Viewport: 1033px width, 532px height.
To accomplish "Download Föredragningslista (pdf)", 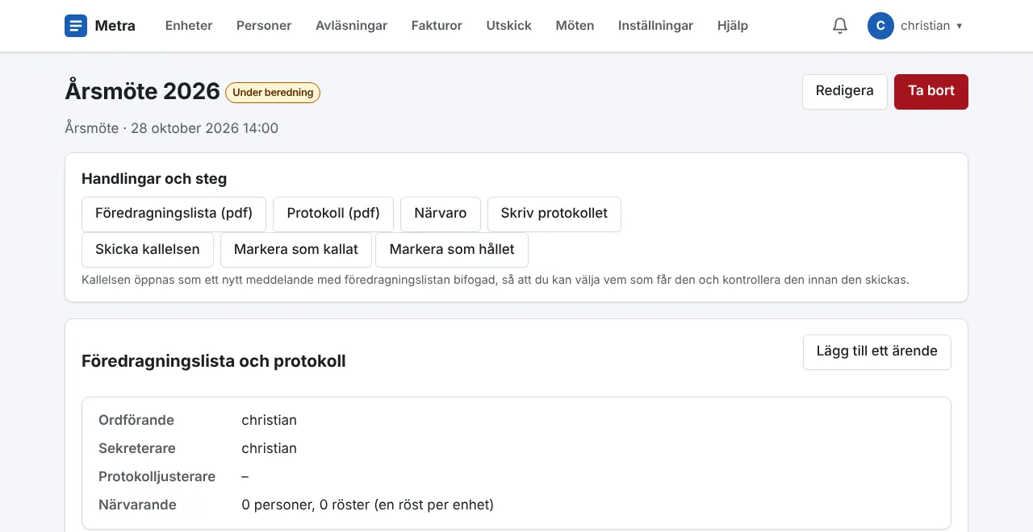I will [174, 214].
